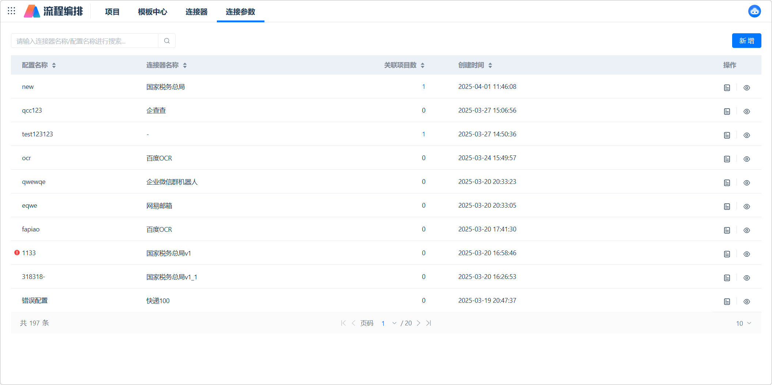The height and width of the screenshot is (385, 772).
Task: Click the 新增 button
Action: pos(746,41)
